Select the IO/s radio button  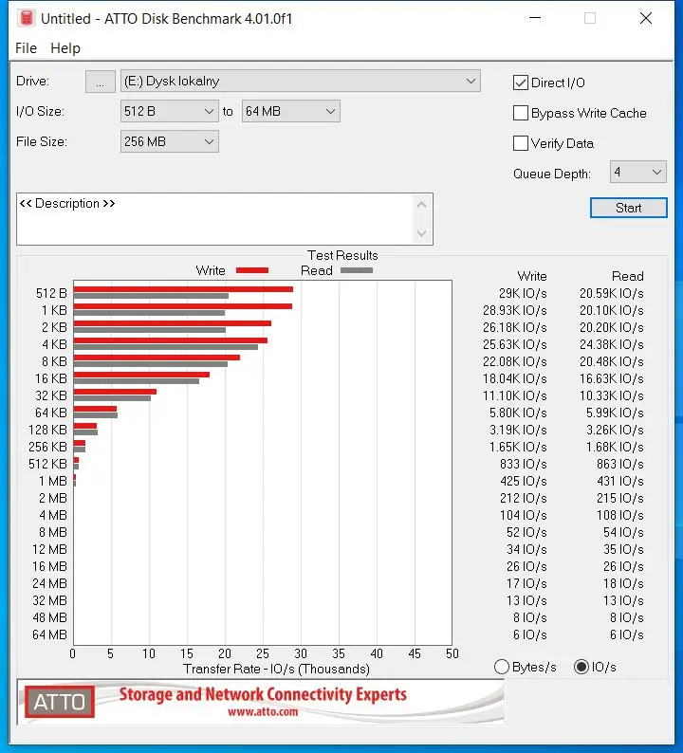[581, 667]
